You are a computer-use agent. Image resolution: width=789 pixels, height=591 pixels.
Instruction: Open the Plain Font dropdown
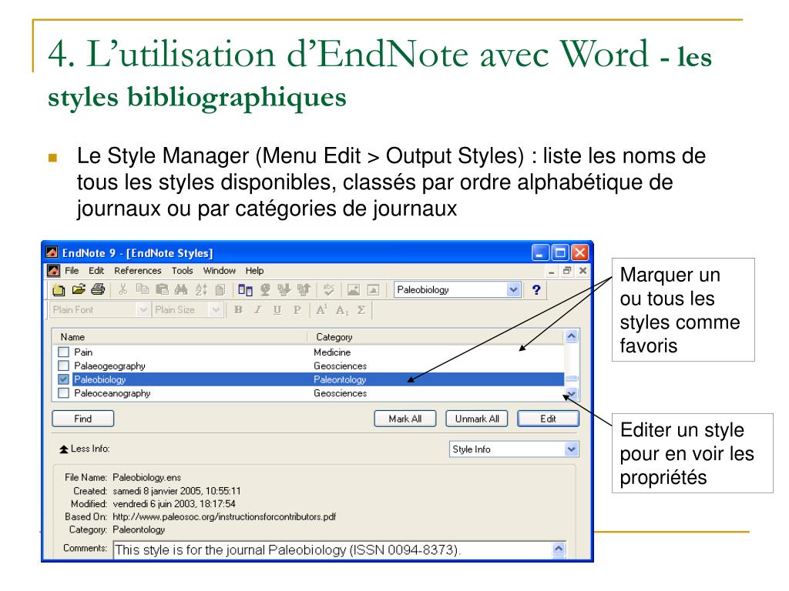click(x=143, y=310)
